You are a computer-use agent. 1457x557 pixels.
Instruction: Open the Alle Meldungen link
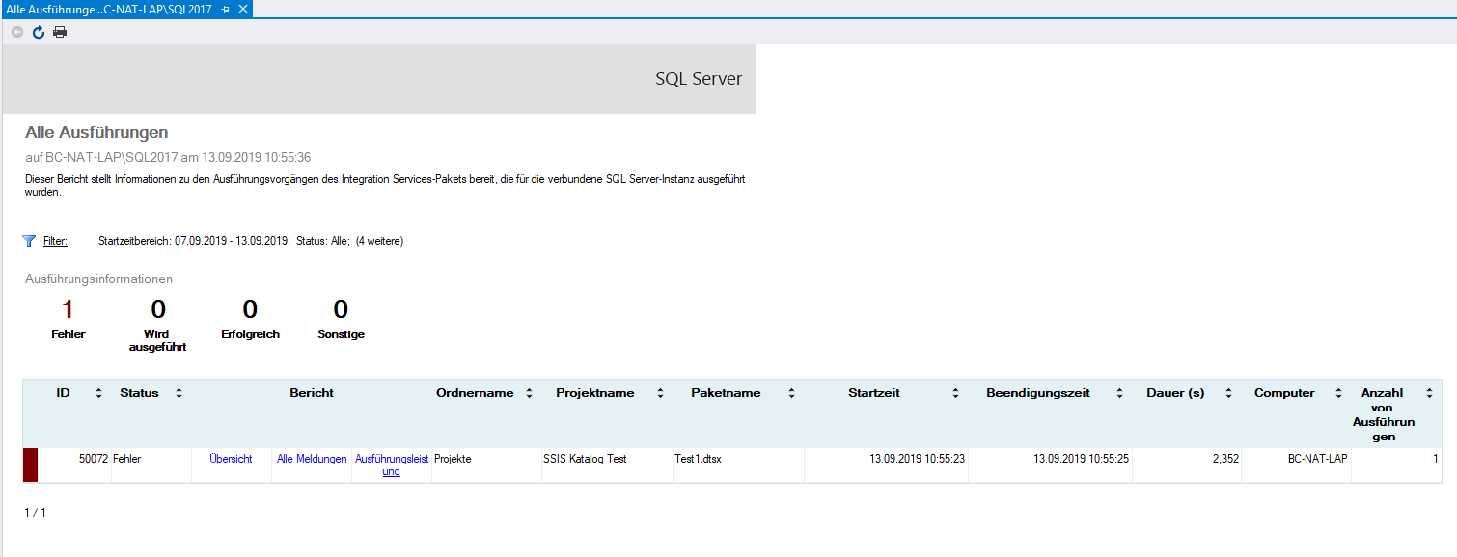[x=312, y=459]
